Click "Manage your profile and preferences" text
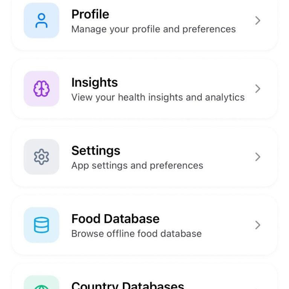This screenshot has width=289, height=289. (154, 29)
